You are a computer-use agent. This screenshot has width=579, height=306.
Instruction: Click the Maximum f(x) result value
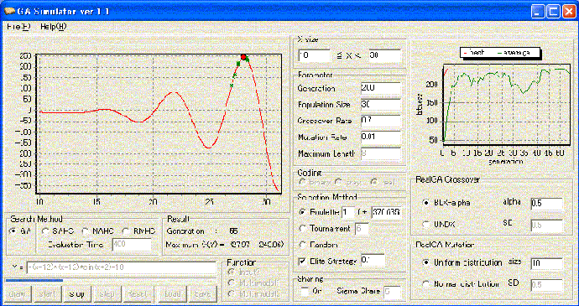(x=256, y=244)
